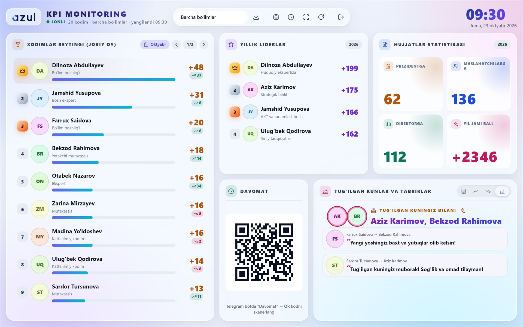Click the BR avatar in birthday banner
This screenshot has width=523, height=327.
click(x=357, y=216)
